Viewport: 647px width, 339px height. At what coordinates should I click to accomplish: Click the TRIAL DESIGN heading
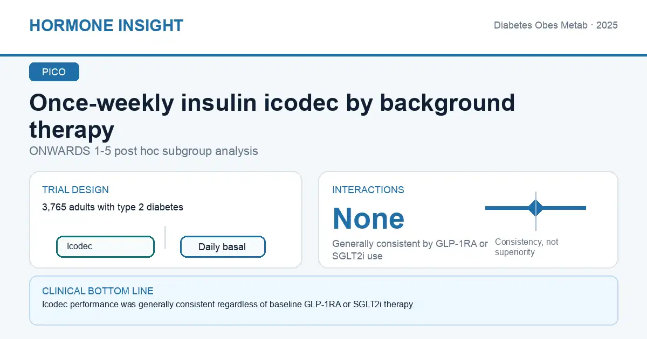point(75,190)
